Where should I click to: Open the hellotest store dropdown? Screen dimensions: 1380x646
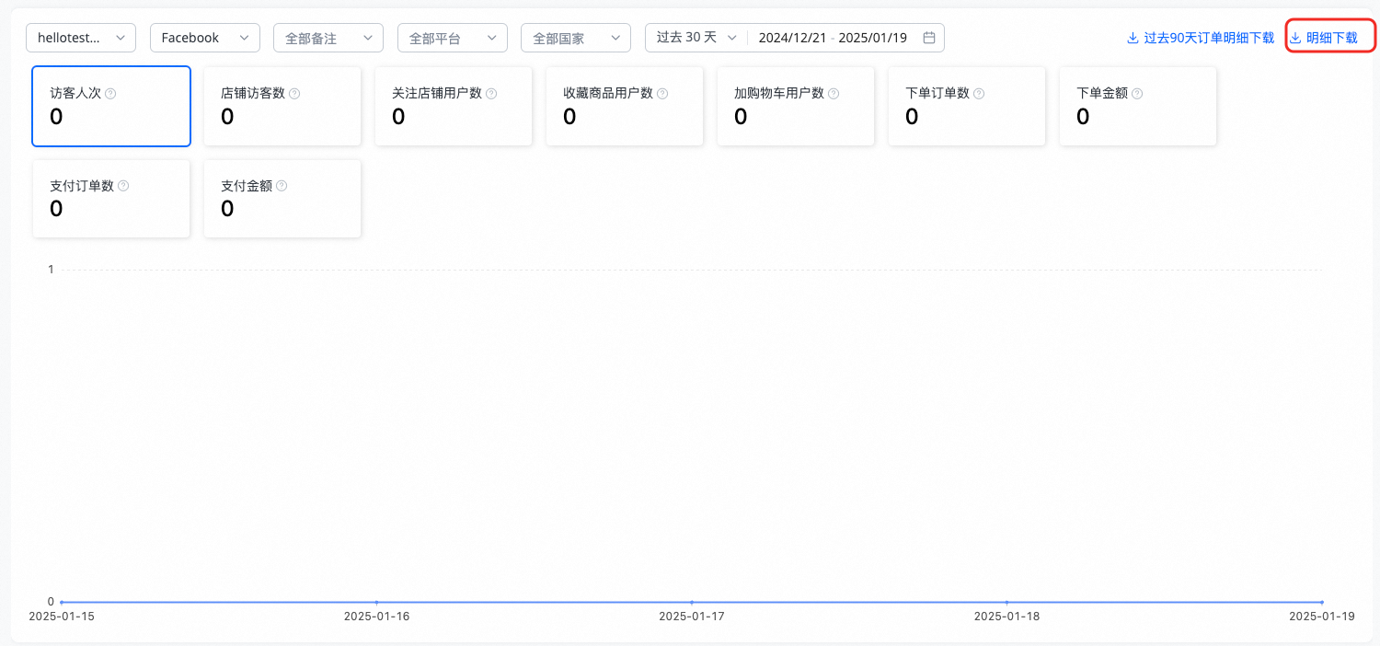click(81, 38)
